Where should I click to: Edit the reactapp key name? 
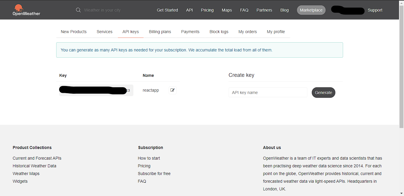[172, 90]
